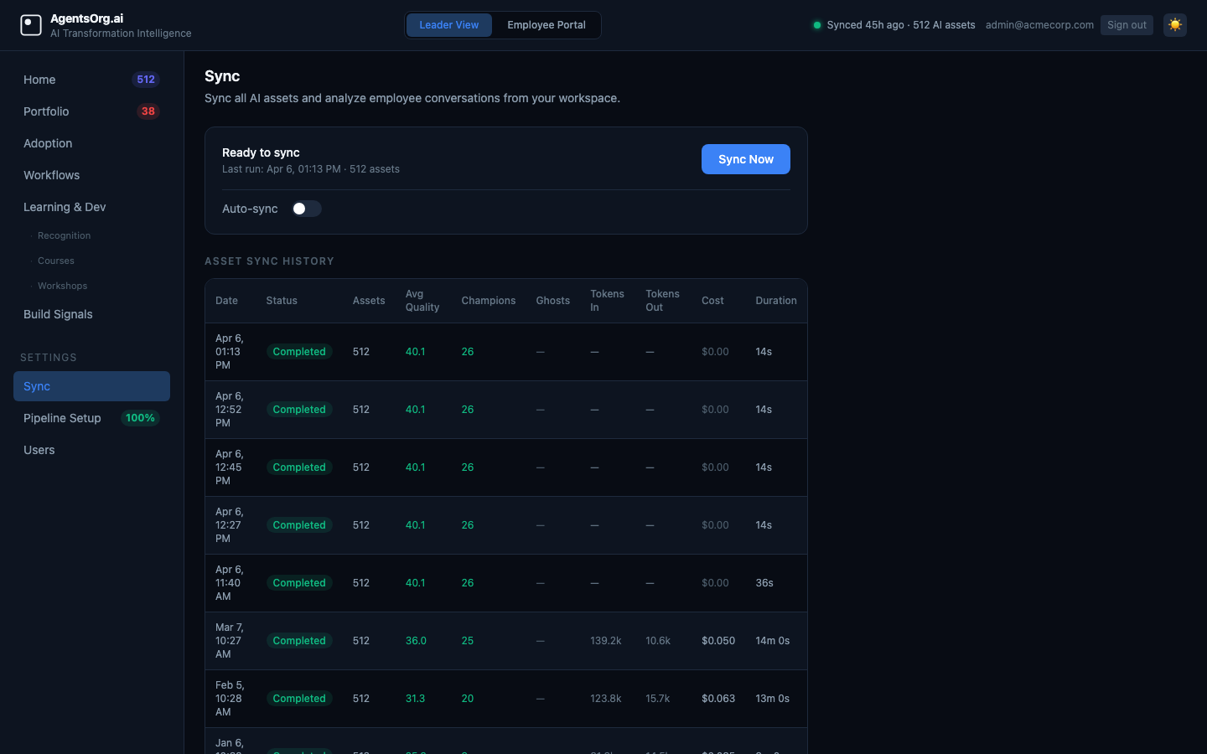This screenshot has width=1207, height=754.
Task: Open Pipeline Setup showing 100% progress
Action: click(x=62, y=418)
